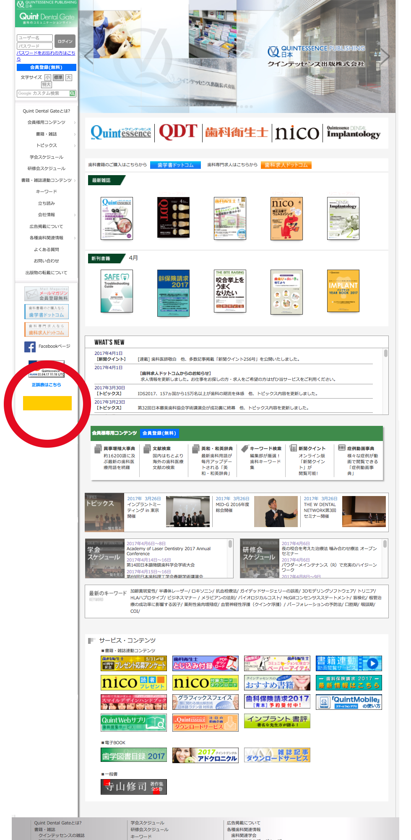Open the 歯科保険請求 2017 book cover
Screen dimensions: 411x840
pyautogui.click(x=173, y=293)
